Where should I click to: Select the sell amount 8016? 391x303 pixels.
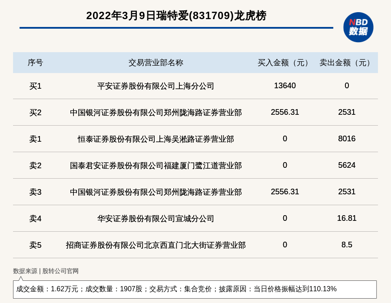pos(347,139)
